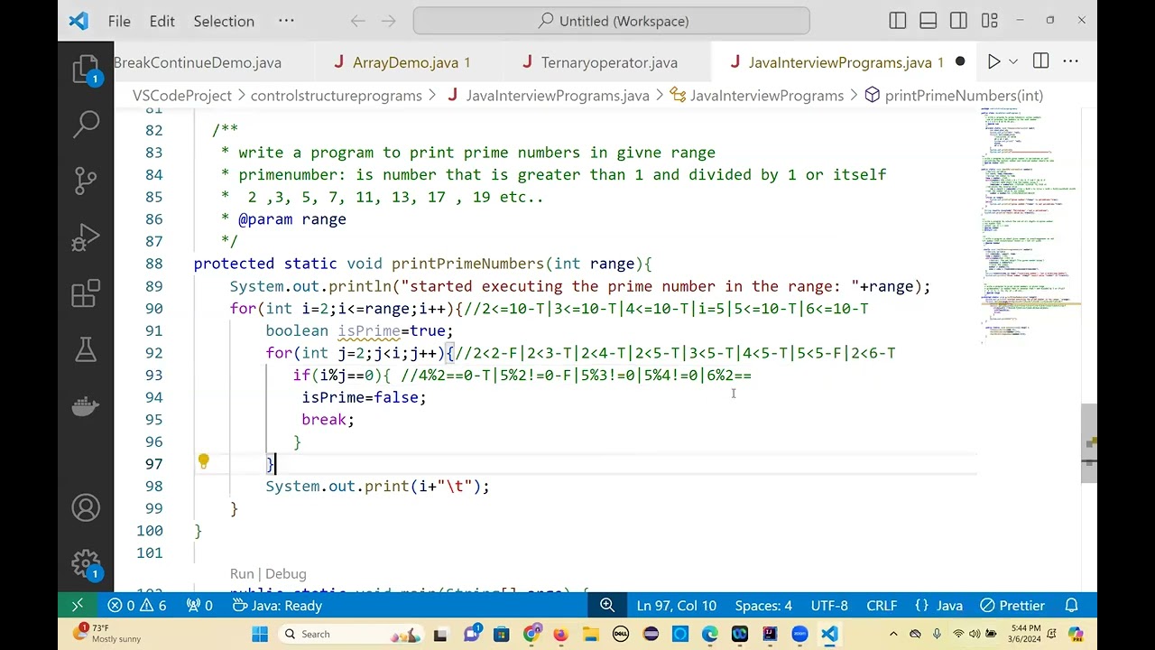
Task: Expand the JavaInterviewPrograms class breadcrumb
Action: pyautogui.click(x=756, y=96)
